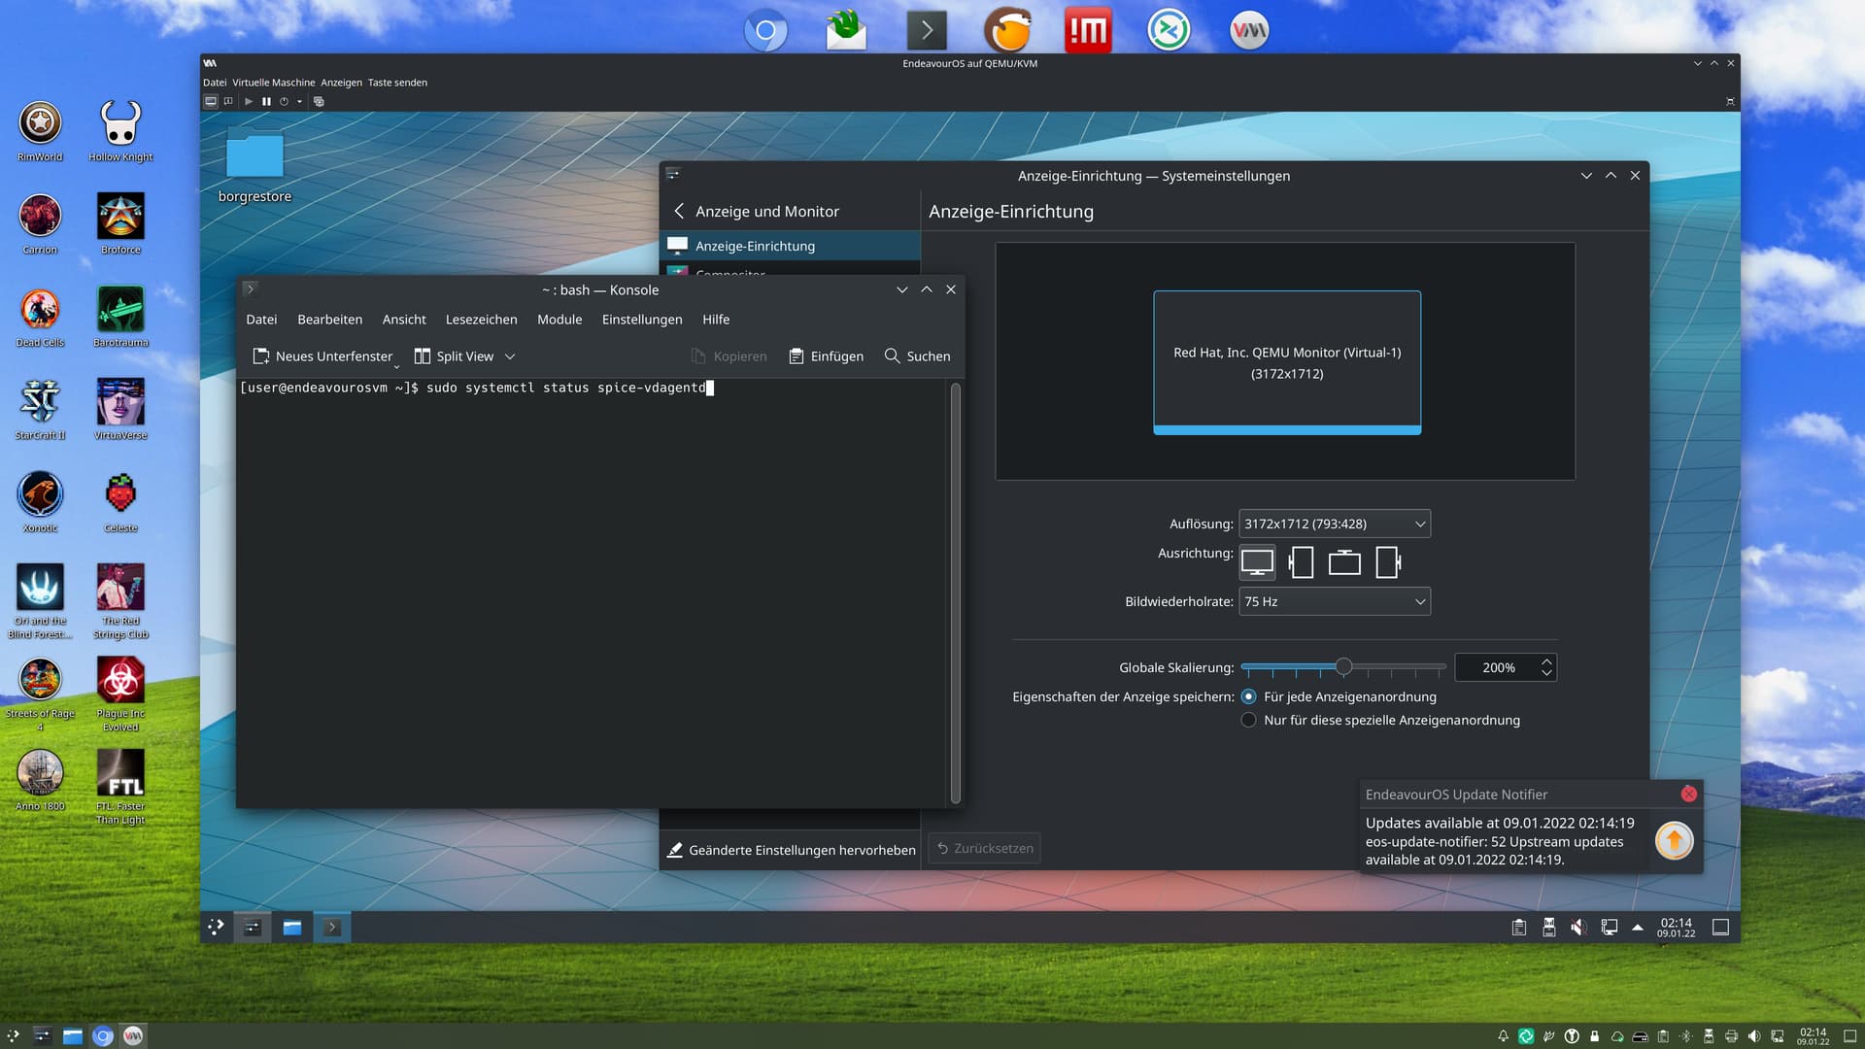Select portrait rotated-left orientation icon
Image resolution: width=1865 pixels, height=1049 pixels.
pos(1301,562)
